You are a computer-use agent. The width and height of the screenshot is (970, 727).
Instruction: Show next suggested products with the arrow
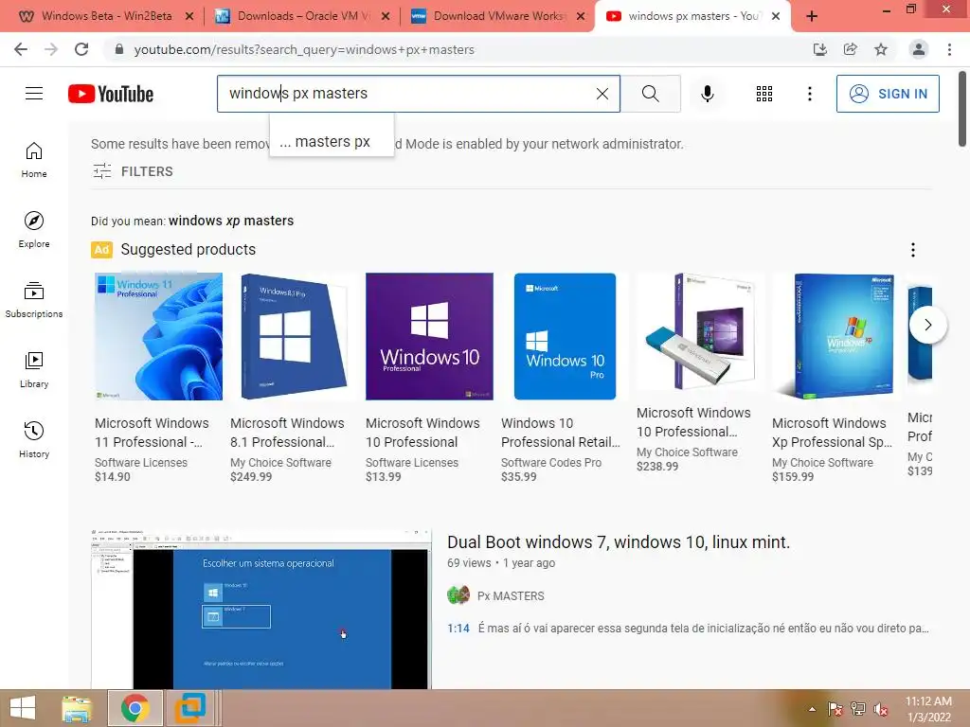927,325
